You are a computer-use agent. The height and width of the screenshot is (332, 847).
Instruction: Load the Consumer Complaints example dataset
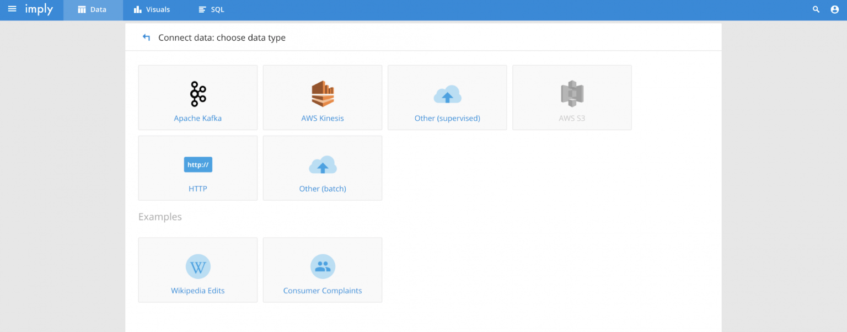pos(322,270)
